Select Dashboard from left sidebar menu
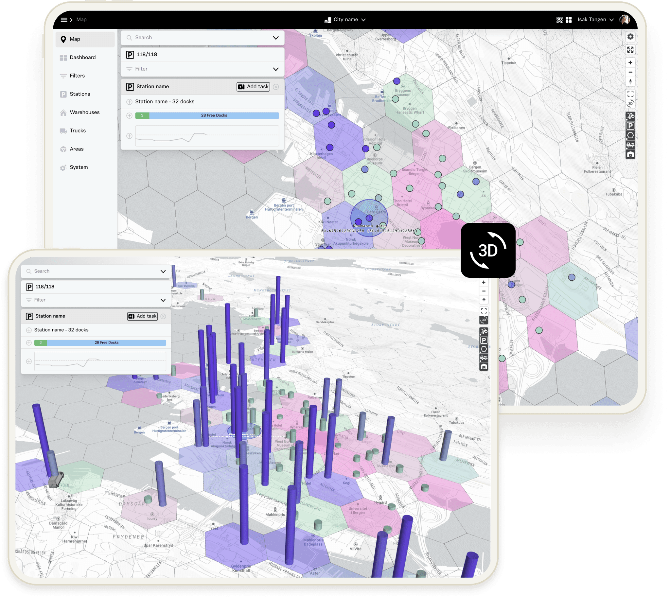The height and width of the screenshot is (597, 670). click(82, 58)
